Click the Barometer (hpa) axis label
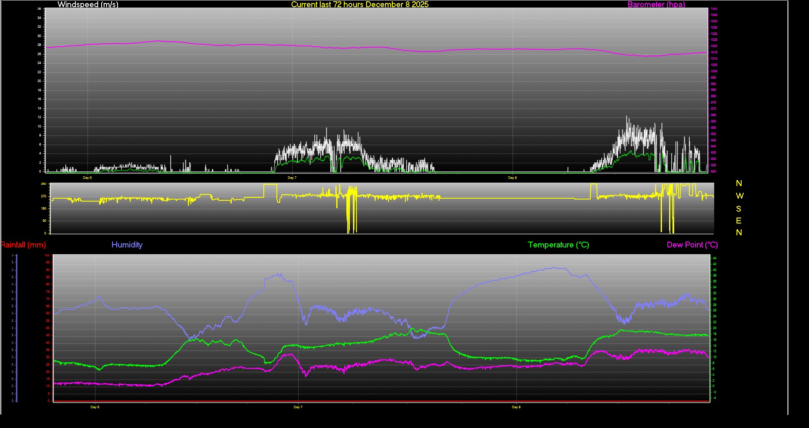 tap(656, 5)
